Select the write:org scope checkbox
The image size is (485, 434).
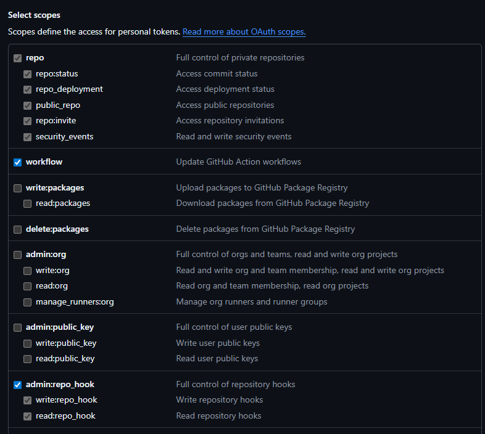pyautogui.click(x=27, y=271)
